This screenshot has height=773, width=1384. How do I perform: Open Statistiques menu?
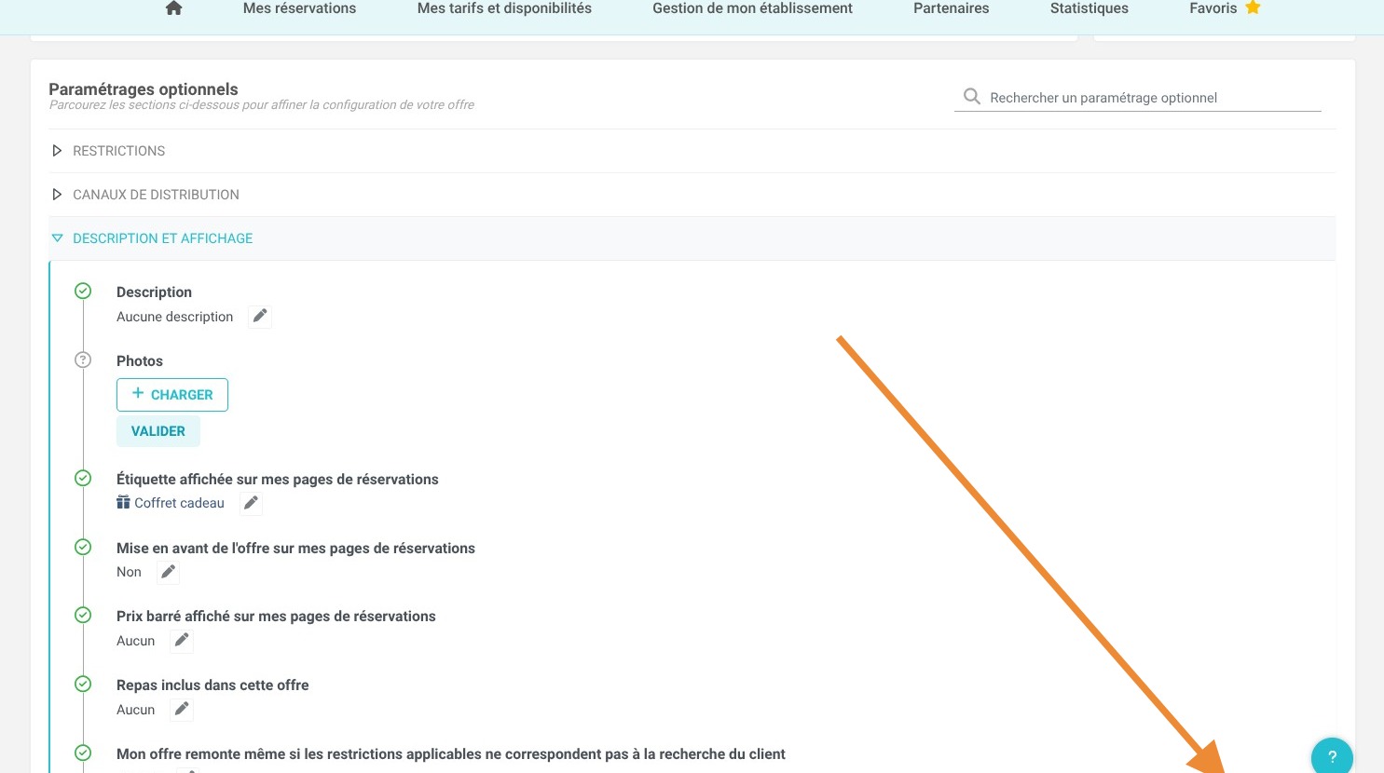(1089, 8)
